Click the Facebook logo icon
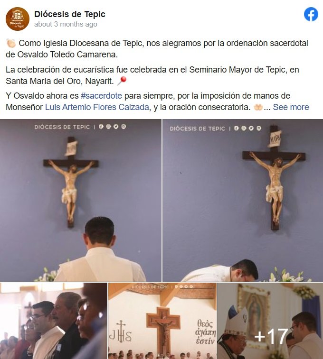 pos(311,14)
